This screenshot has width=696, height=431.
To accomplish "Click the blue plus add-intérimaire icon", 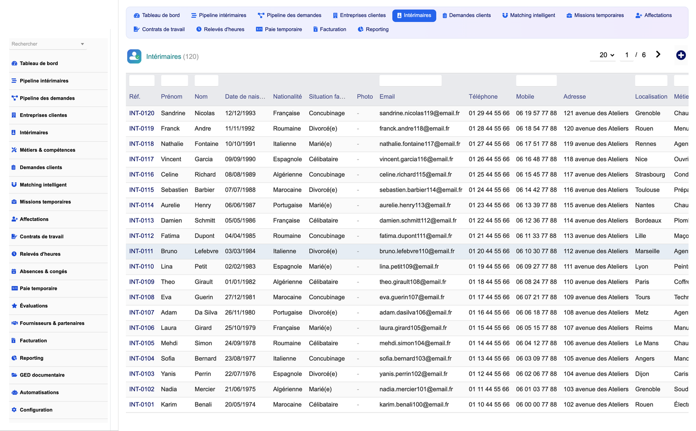I will [x=681, y=55].
